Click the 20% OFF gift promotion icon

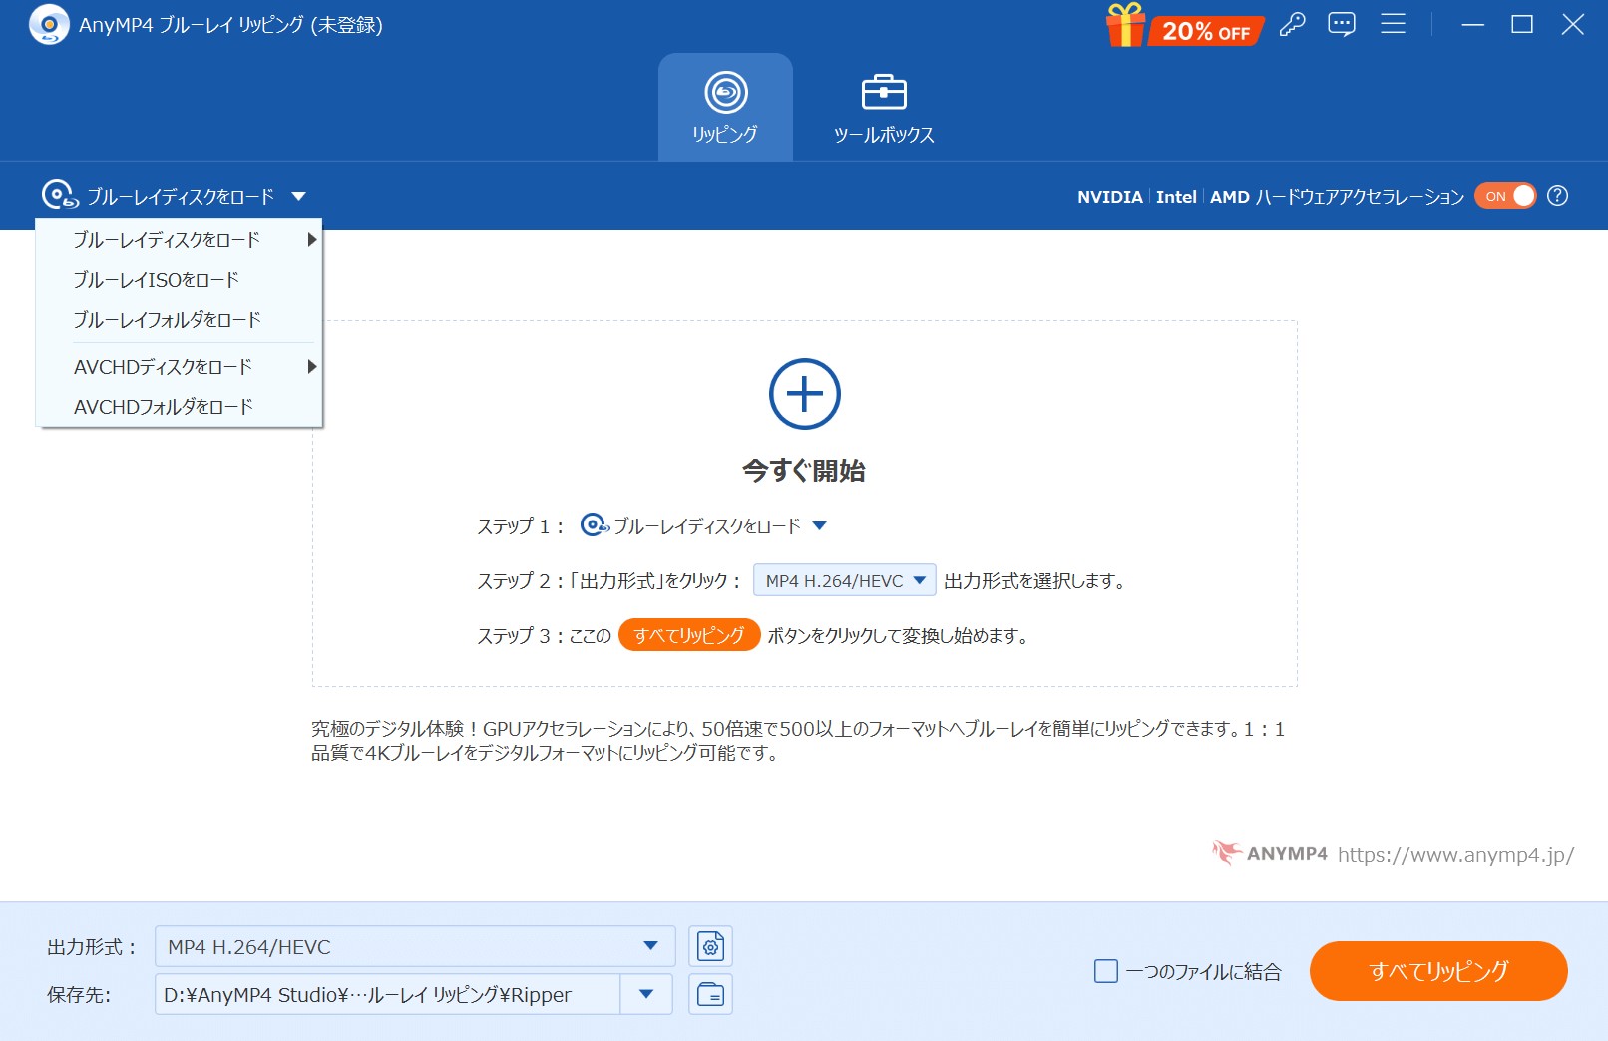coord(1184,26)
